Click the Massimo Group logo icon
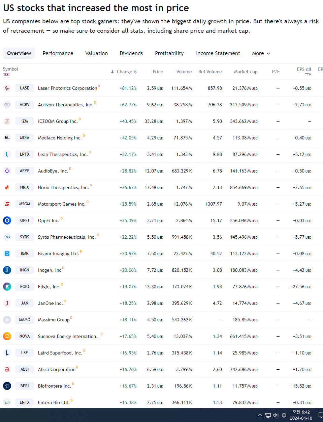 point(7,320)
